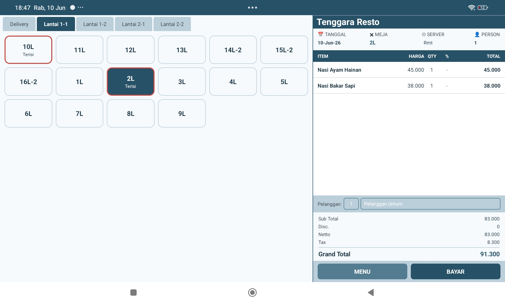Screen dimensions: 505x303
Task: Select table 13L
Action: click(x=182, y=50)
